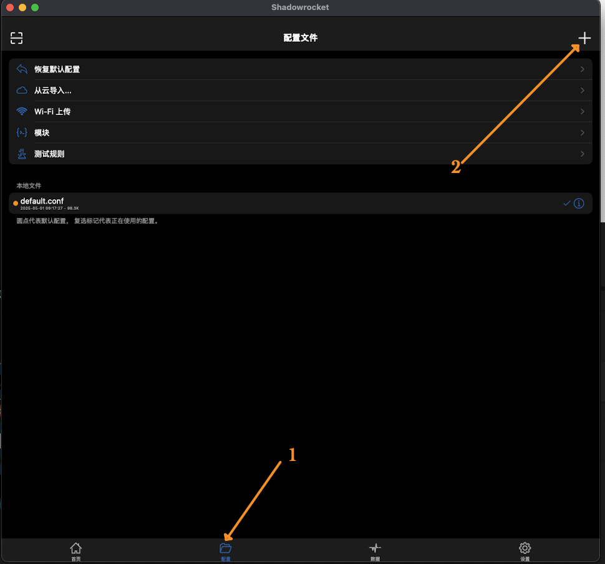Viewport: 605px width, 564px height.
Task: Switch to the 数据 data tab
Action: (x=375, y=552)
